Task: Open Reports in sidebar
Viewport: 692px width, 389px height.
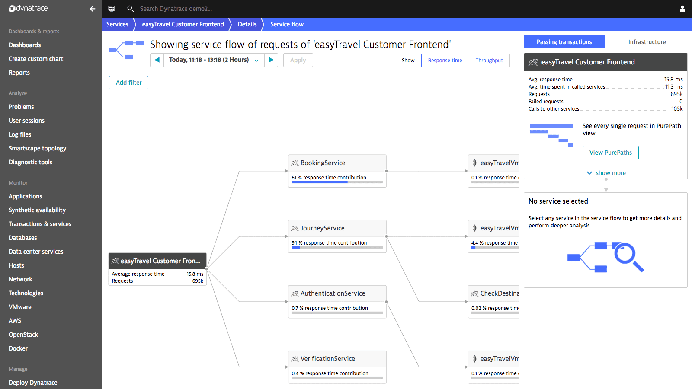Action: 19,73
